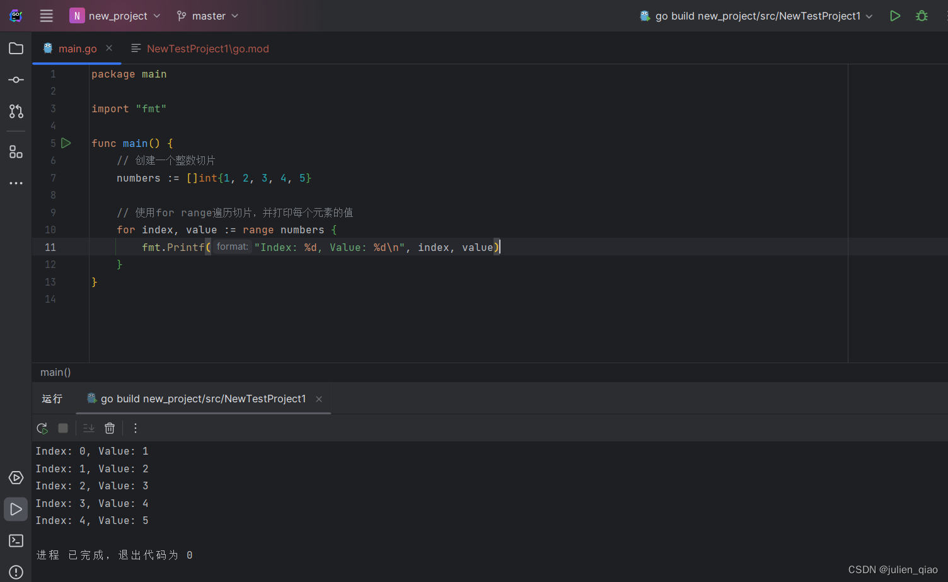Open the Services tool window
This screenshot has height=582, width=948.
click(x=16, y=478)
